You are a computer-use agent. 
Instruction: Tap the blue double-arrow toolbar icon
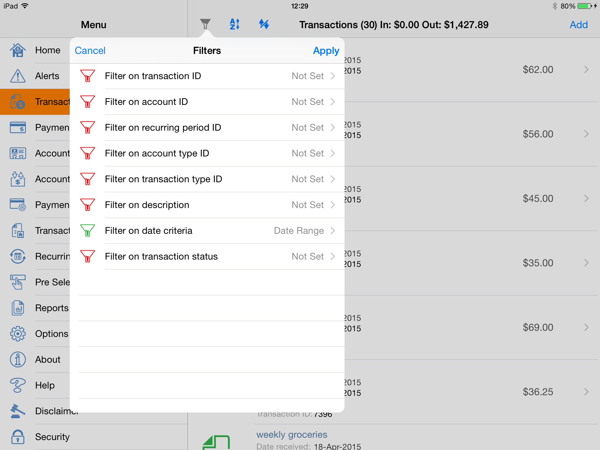(264, 24)
